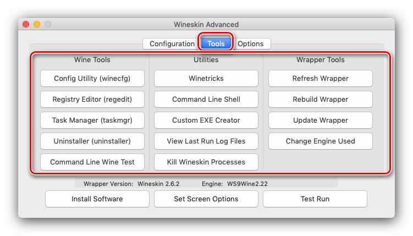Screen dimensions: 413x236
Task: Launch Config Utility (winecfg)
Action: click(92, 78)
